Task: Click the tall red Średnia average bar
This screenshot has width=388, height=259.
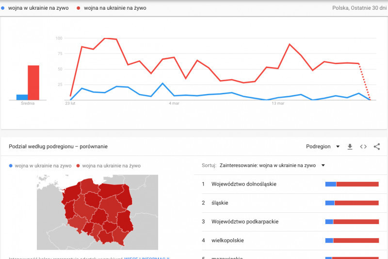Action: [x=33, y=83]
